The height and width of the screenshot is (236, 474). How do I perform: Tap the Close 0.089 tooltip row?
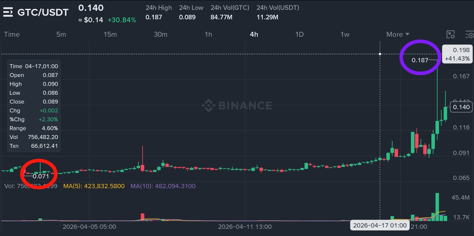(x=34, y=102)
